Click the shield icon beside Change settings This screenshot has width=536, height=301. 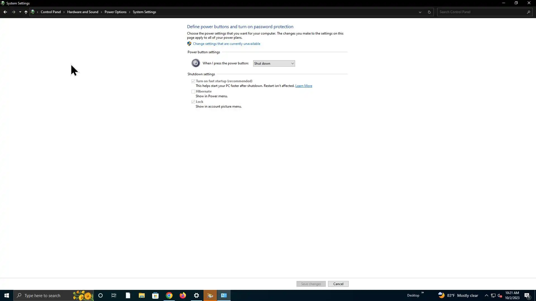[189, 44]
